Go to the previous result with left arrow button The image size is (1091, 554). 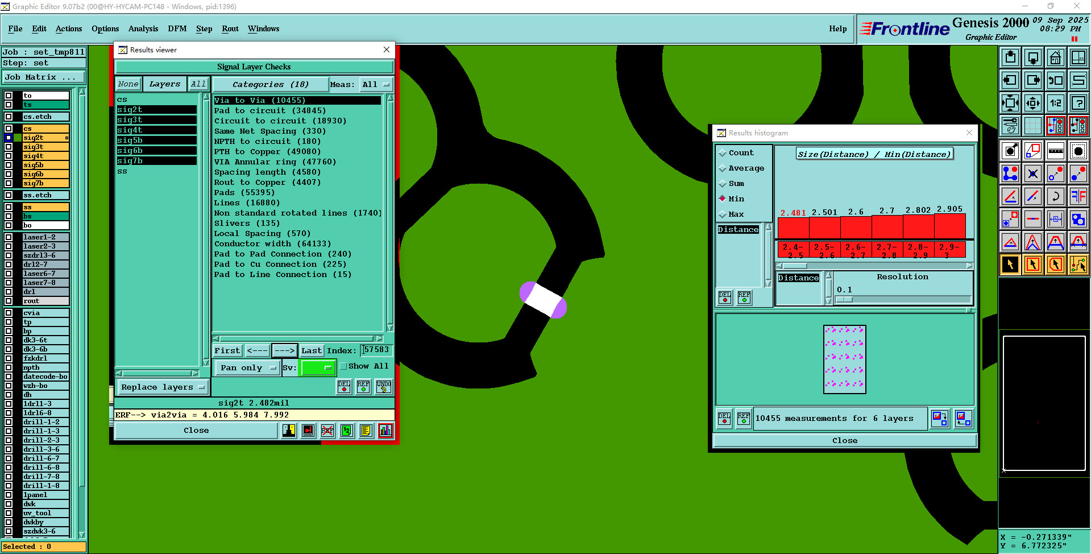point(257,351)
